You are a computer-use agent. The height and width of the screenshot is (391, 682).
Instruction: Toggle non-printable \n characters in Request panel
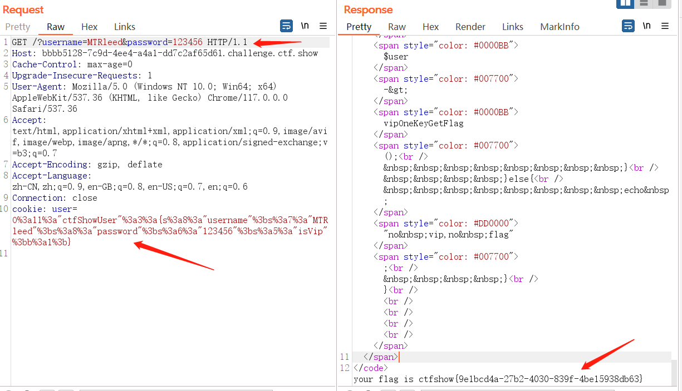305,26
